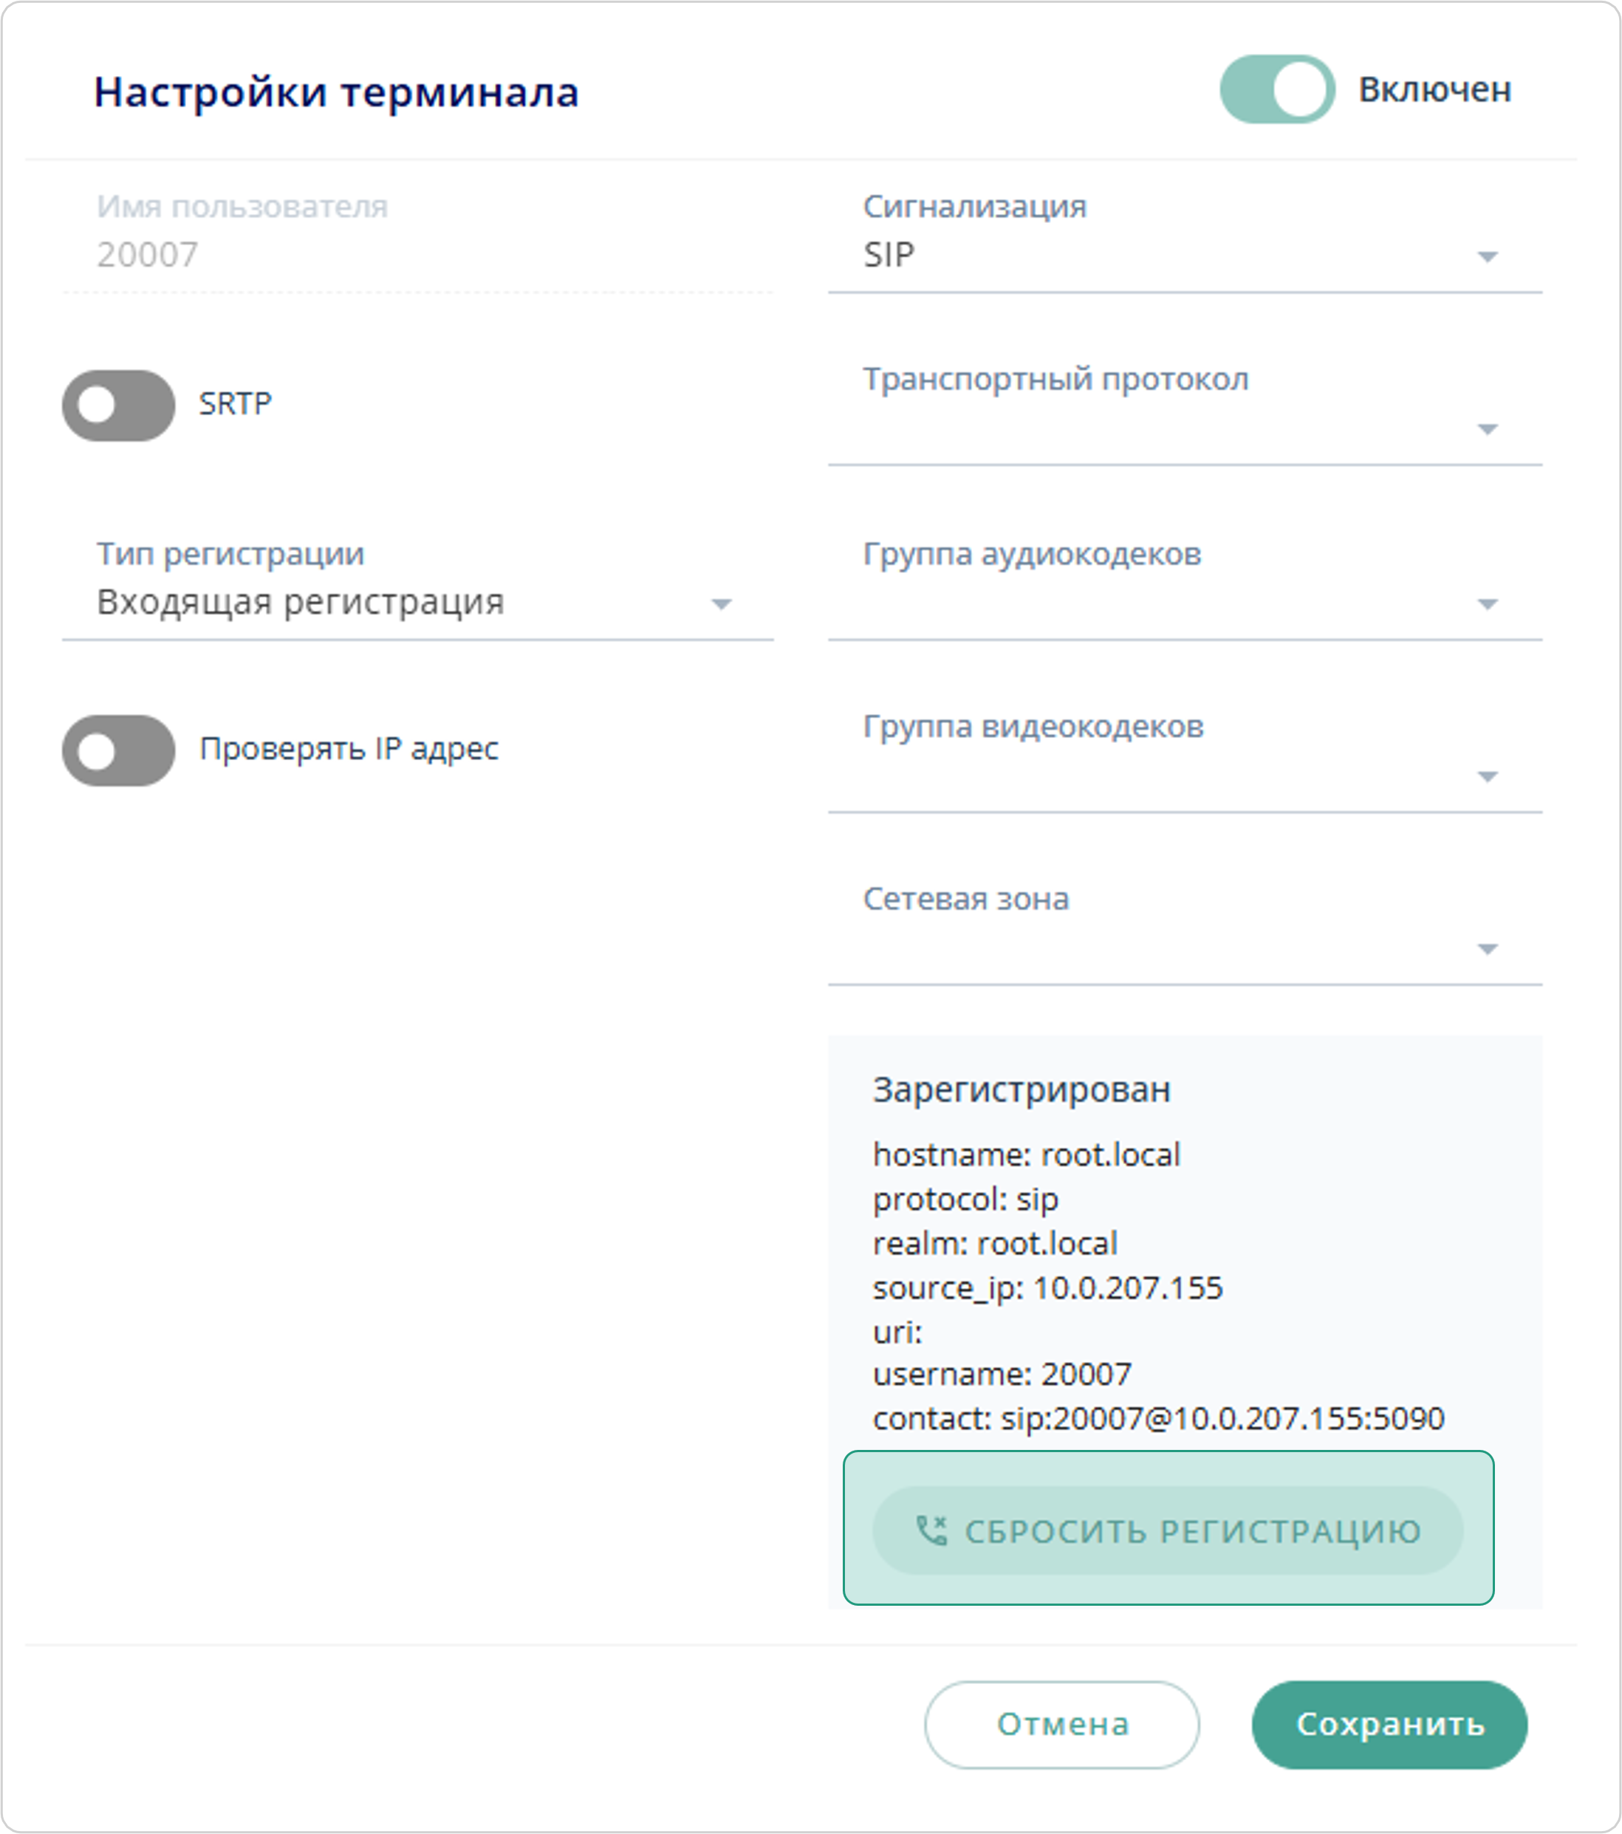
Task: Click the Отмена button
Action: pos(1061,1724)
